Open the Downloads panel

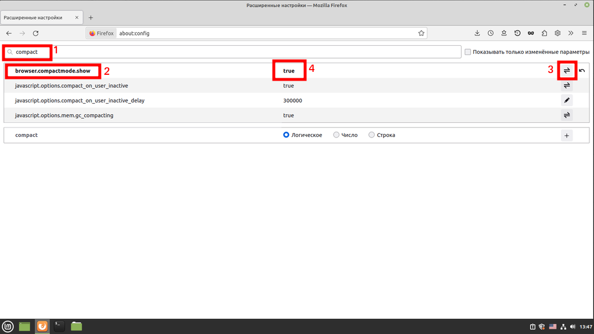[x=477, y=33]
